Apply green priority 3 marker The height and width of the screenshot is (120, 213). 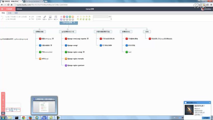[x=70, y=17]
